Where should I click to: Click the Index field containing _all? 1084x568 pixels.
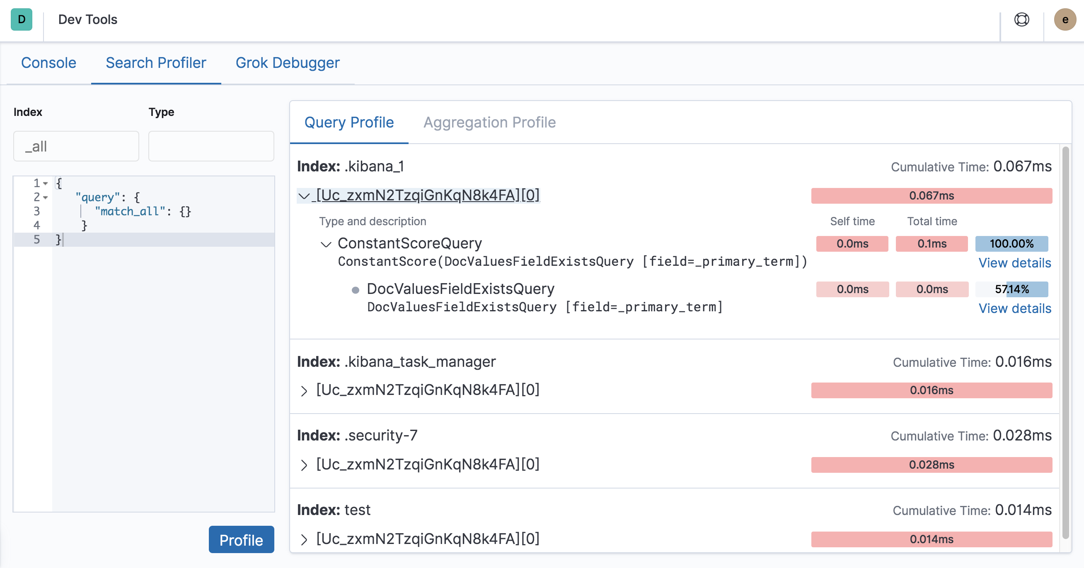[x=76, y=146]
